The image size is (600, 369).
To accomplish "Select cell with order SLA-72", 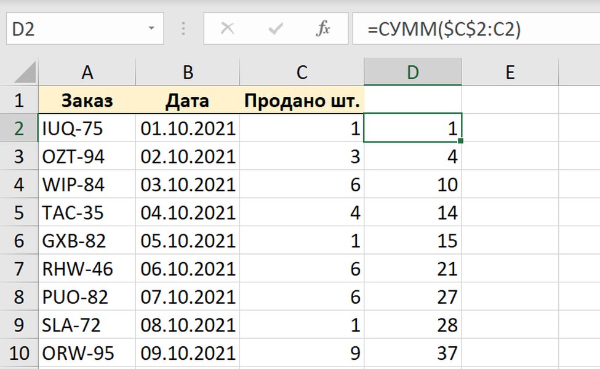I will coord(87,325).
